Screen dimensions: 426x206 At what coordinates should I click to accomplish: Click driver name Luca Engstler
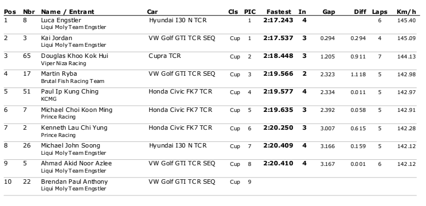(61, 21)
